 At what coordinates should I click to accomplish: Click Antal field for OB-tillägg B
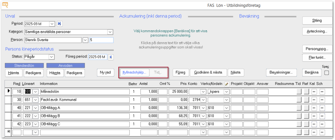coord(149,116)
